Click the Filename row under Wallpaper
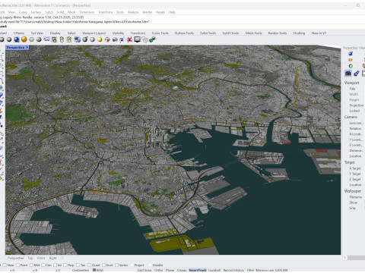The width and height of the screenshot is (365, 273). 355,197
